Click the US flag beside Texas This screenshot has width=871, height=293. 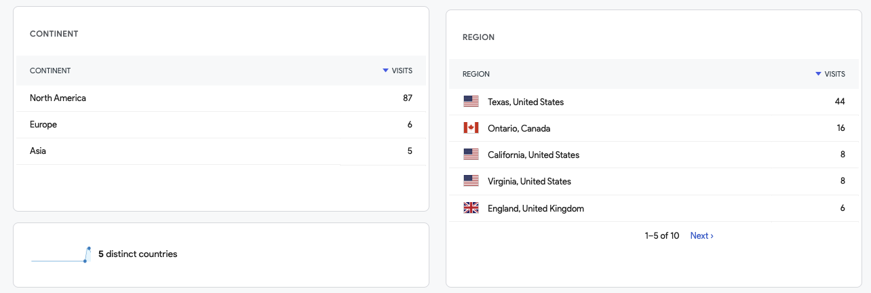471,102
